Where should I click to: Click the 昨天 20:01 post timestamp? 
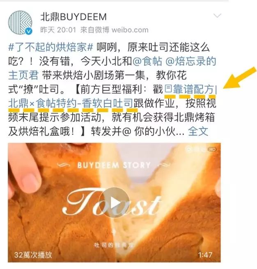click(58, 30)
